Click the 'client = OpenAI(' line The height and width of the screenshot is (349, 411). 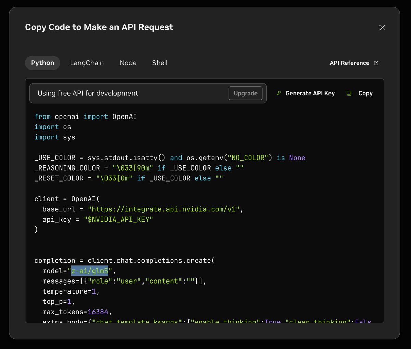(67, 199)
